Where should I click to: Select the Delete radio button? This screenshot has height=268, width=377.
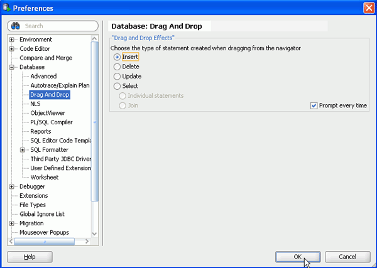pyautogui.click(x=117, y=67)
